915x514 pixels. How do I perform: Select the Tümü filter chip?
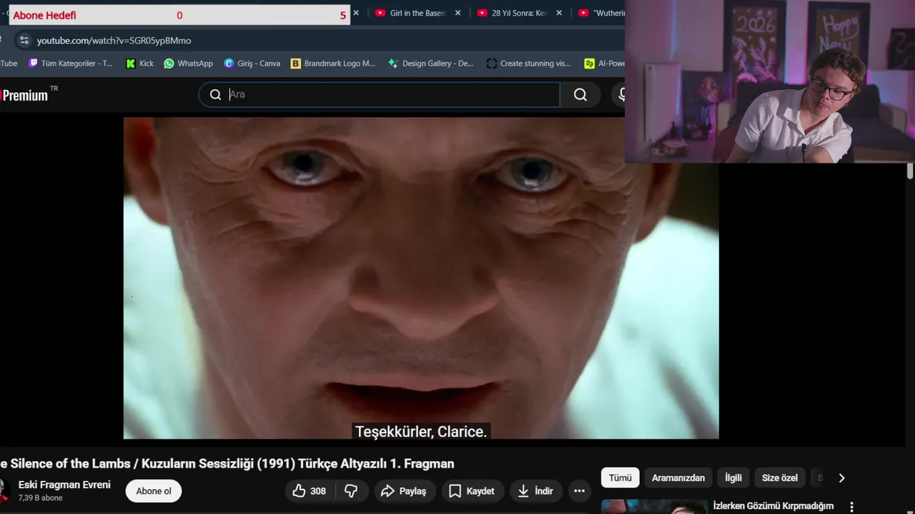[620, 478]
